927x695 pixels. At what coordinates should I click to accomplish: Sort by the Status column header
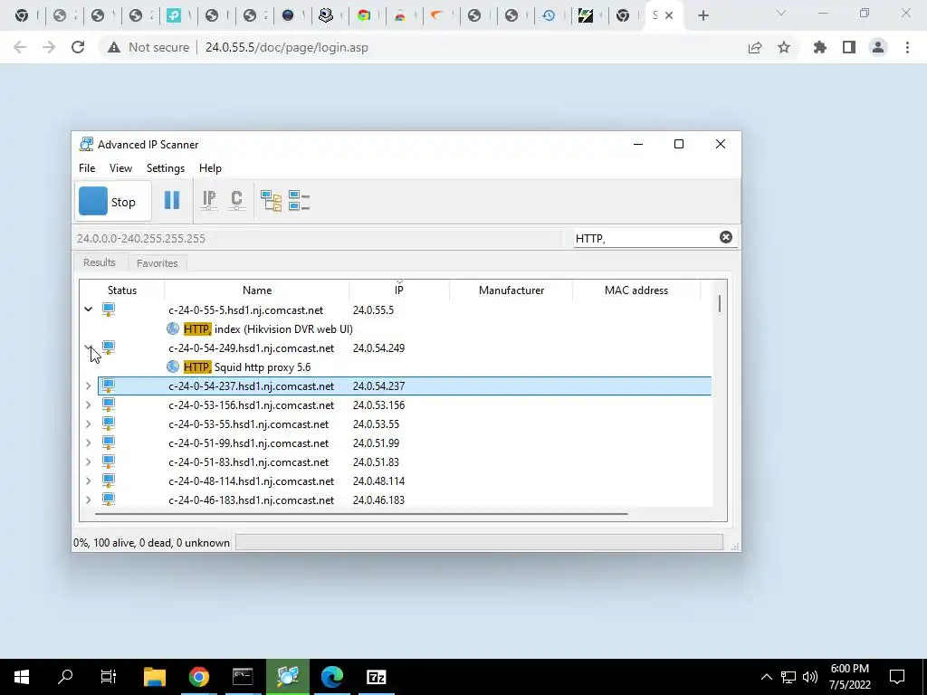122,290
